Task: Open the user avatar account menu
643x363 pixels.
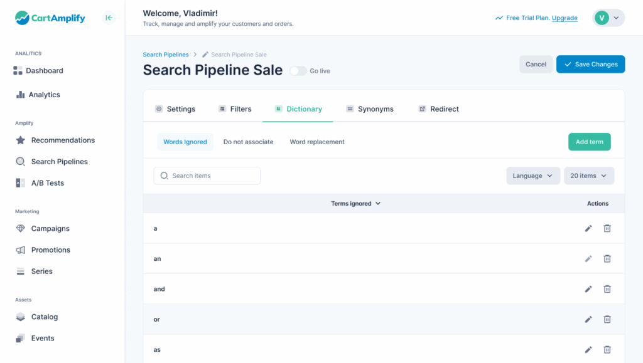Action: coord(608,18)
